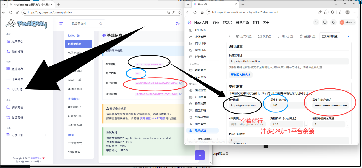Viewport: 362px width, 168px height.
Task: Click the search magnifier in 欧云码支付 box
Action: [x=101, y=24]
